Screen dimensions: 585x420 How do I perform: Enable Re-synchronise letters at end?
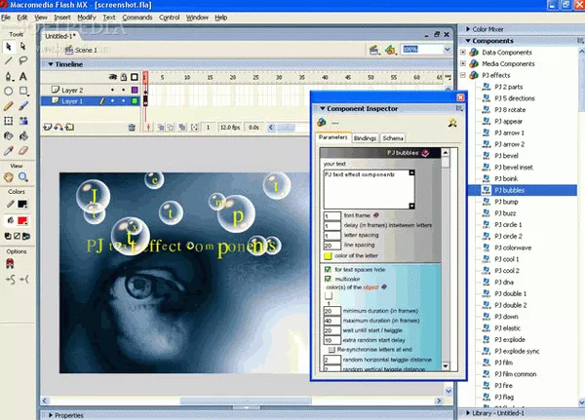[332, 349]
